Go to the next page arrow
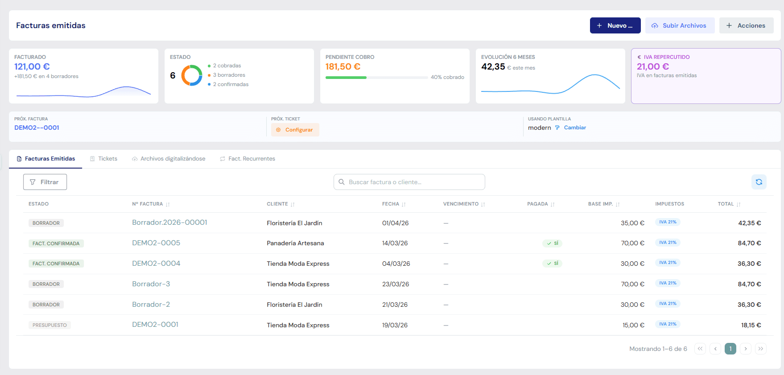Image resolution: width=784 pixels, height=375 pixels. pyautogui.click(x=746, y=349)
